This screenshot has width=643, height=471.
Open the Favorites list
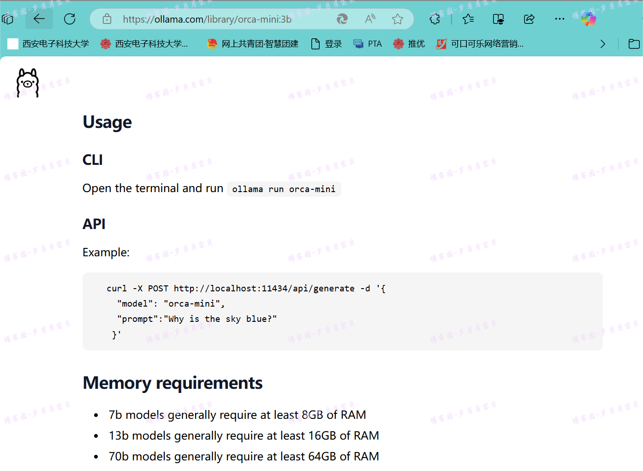coord(468,19)
